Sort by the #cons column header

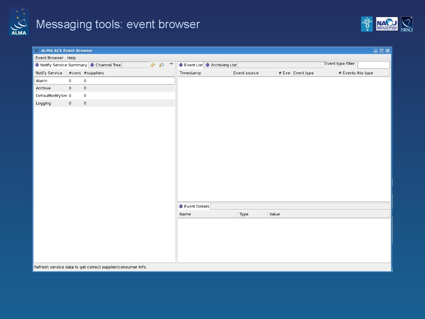tap(75, 73)
